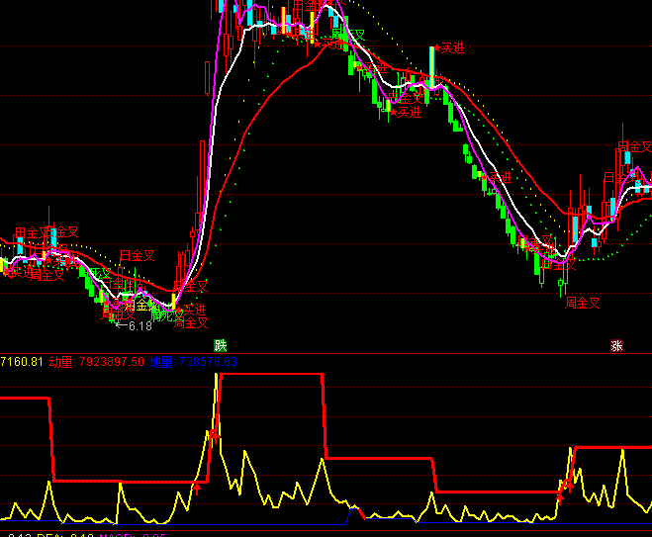This screenshot has height=537, width=652.
Task: Click the red 涨 marker icon
Action: click(616, 345)
